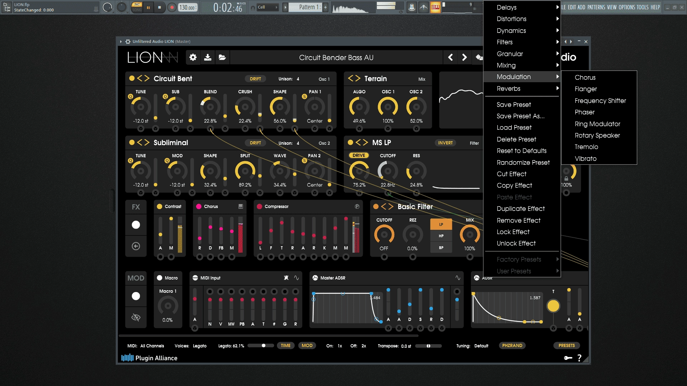This screenshot has width=687, height=386.
Task: Click the Master ADSR curve icon
Action: (x=458, y=278)
